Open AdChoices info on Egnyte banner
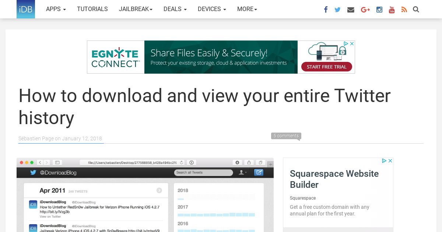 click(x=346, y=43)
